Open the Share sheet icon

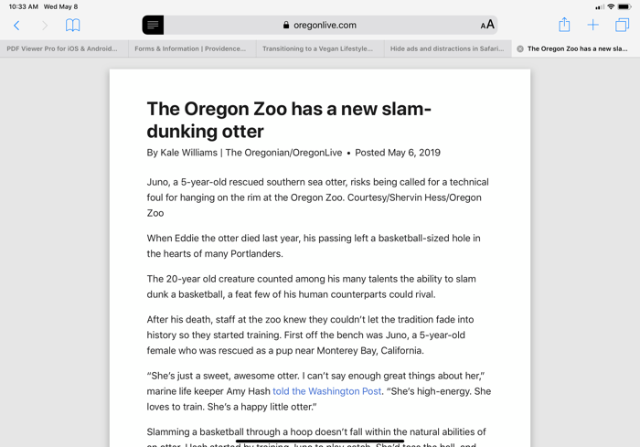coord(564,25)
